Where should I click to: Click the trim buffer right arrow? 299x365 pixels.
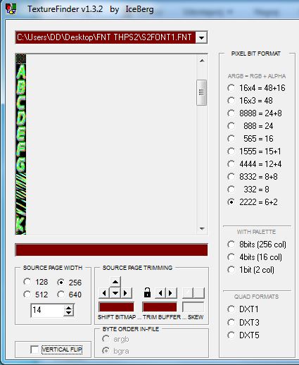point(171,293)
